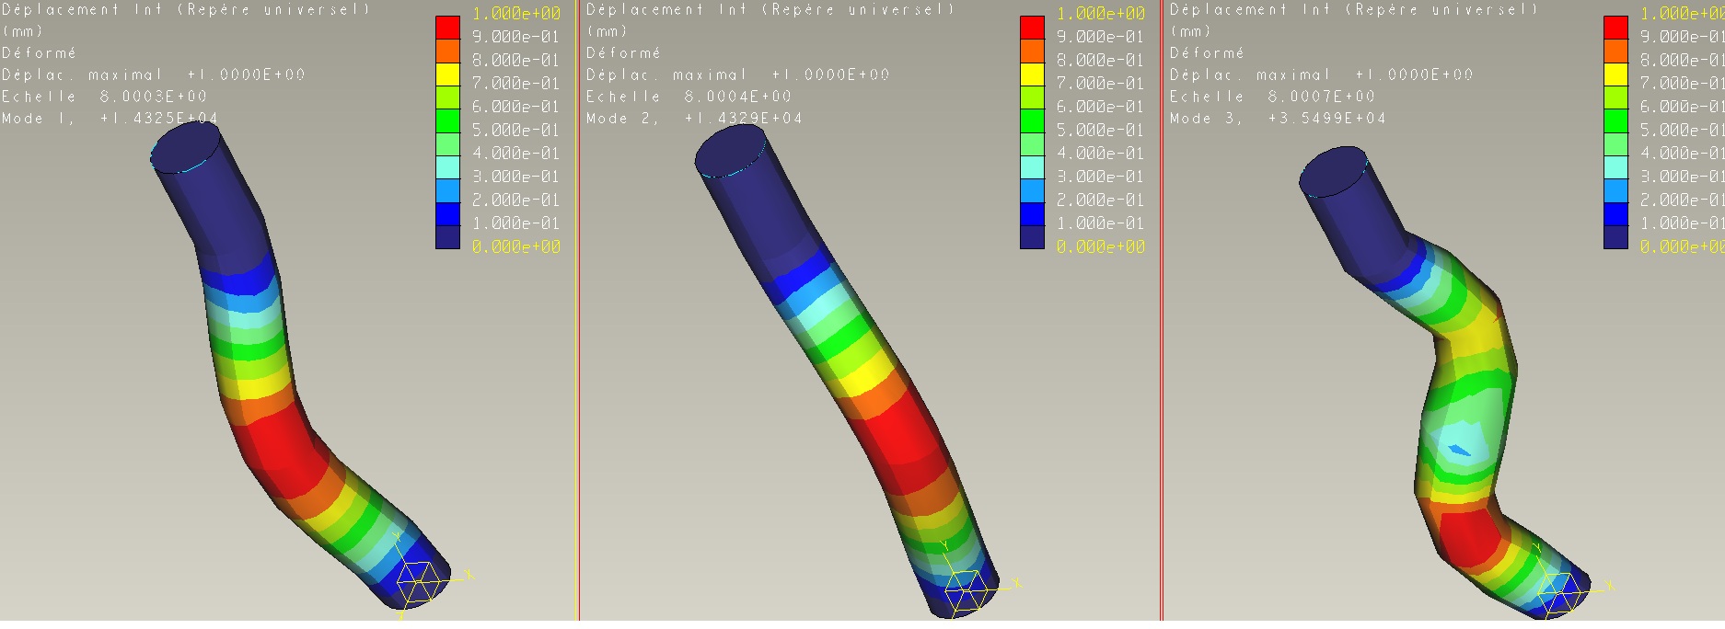This screenshot has height=629, width=1725.
Task: Click the flat top end cap of Mode 2 tube
Action: click(730, 150)
